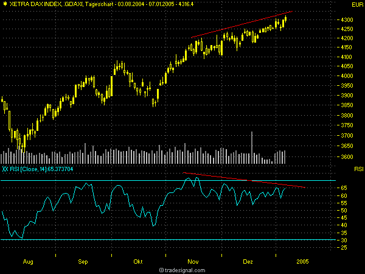Click the yellow RSI label on the right axis

(x=359, y=169)
